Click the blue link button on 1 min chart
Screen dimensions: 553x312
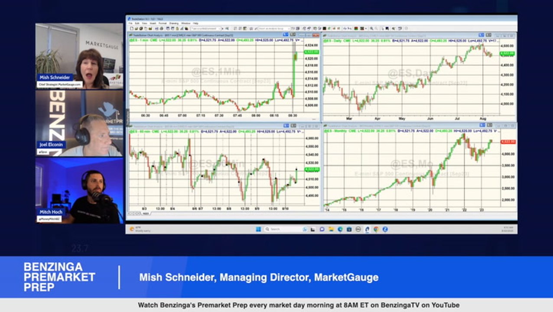coord(286,35)
